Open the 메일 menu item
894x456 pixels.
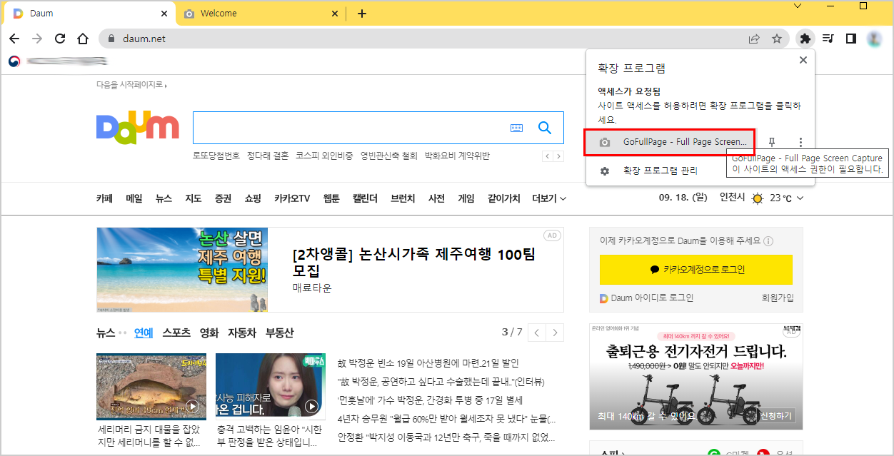point(134,198)
